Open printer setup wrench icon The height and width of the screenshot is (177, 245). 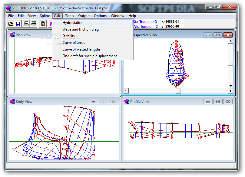34,24
